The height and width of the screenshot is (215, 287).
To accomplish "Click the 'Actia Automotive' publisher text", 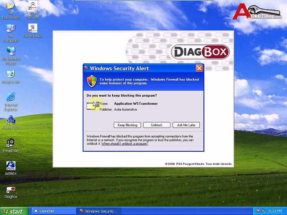I will pos(126,110).
